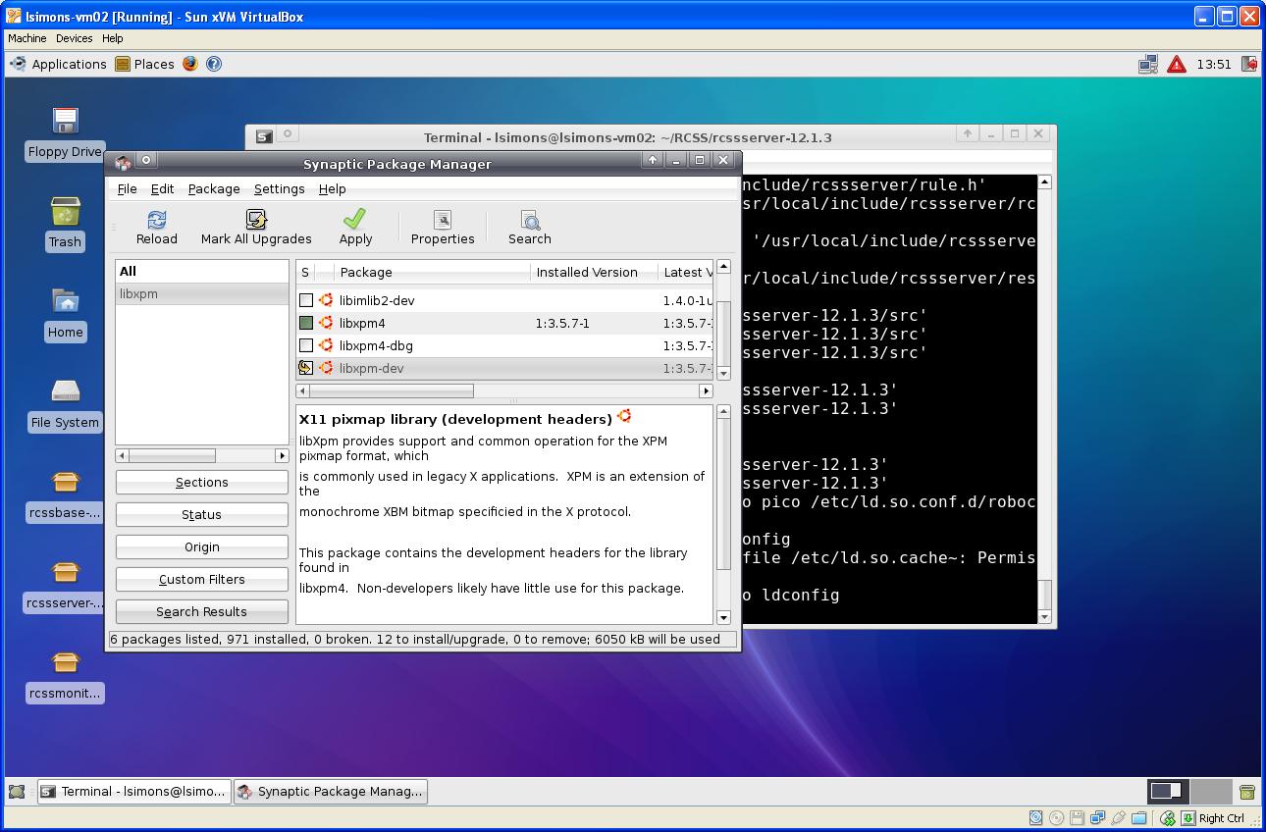
Task: Toggle the installed libxpm4 status checkbox
Action: [306, 323]
